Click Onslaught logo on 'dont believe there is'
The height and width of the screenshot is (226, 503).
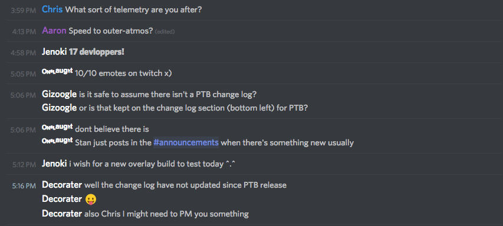pyautogui.click(x=57, y=127)
